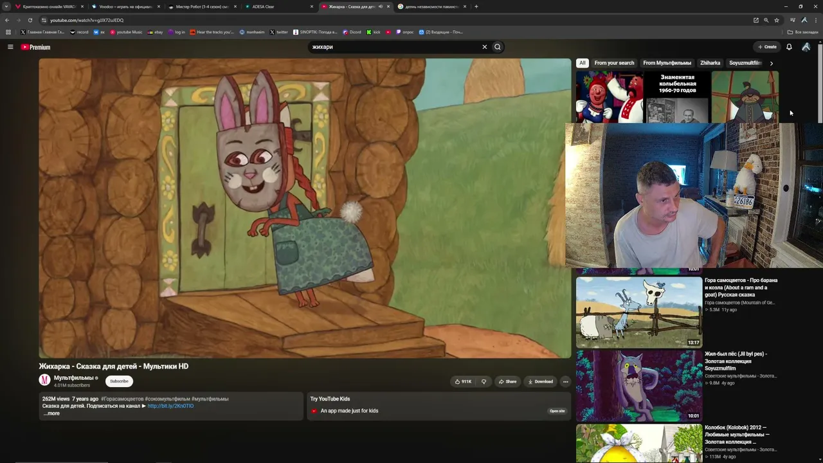This screenshot has height=463, width=823.
Task: Dislike the Жихарка video
Action: (x=484, y=381)
